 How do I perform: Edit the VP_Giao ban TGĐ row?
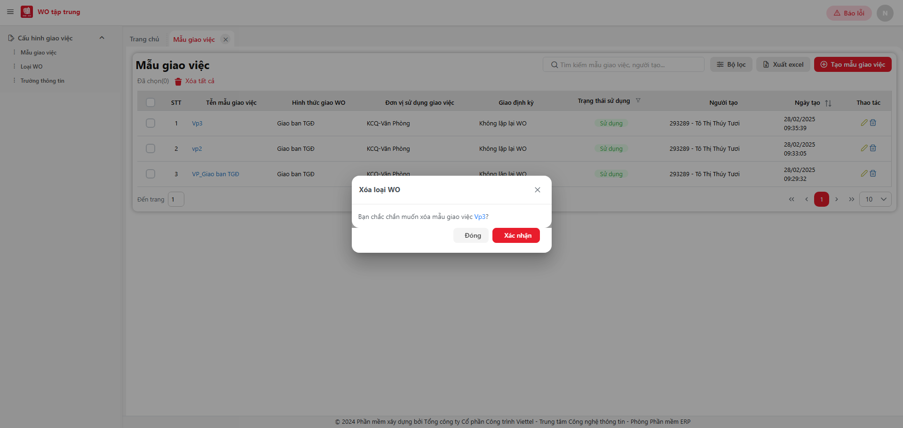point(864,173)
